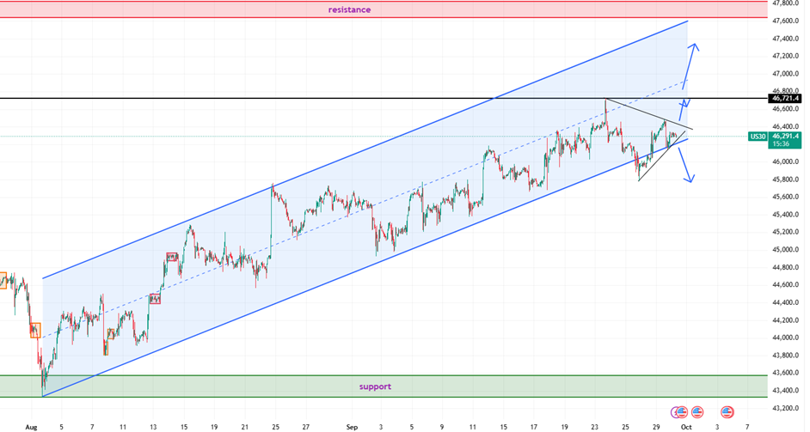Click the purple "support" text label

[x=375, y=386]
